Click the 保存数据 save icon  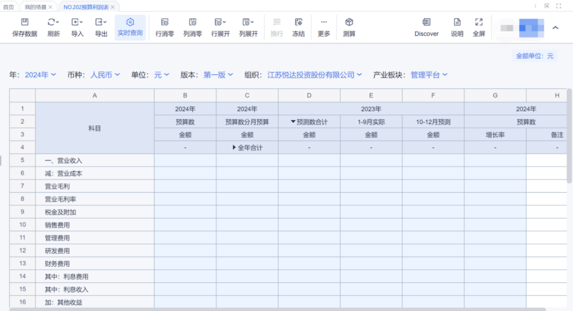point(25,23)
